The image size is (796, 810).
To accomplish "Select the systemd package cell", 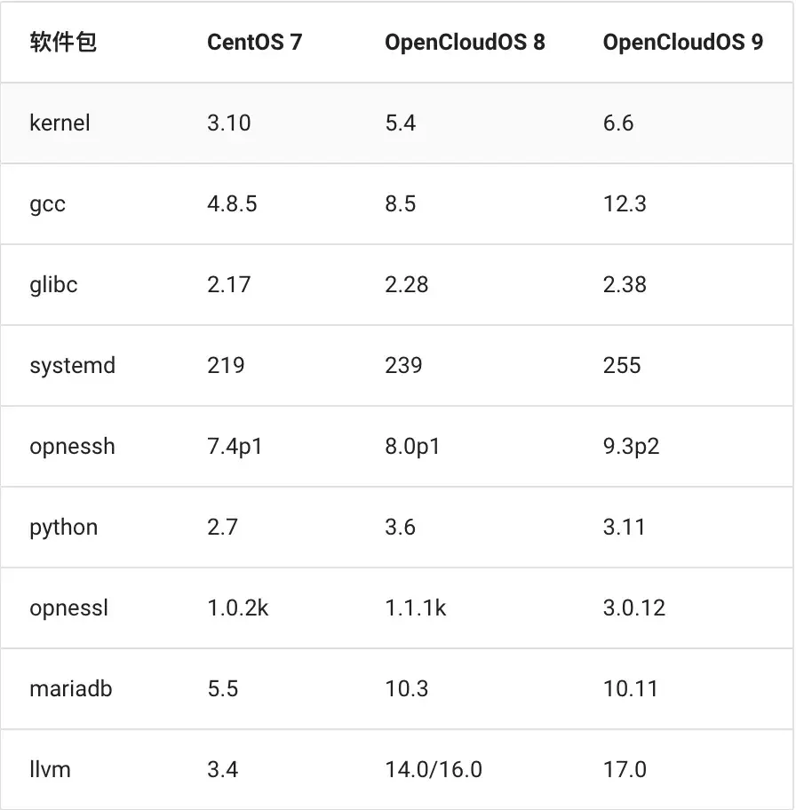I will [x=72, y=365].
